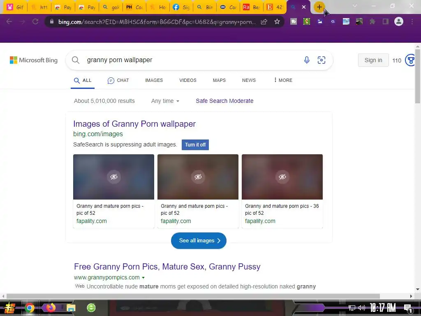421x316 pixels.
Task: Click the share page icon in address bar
Action: (x=264, y=22)
